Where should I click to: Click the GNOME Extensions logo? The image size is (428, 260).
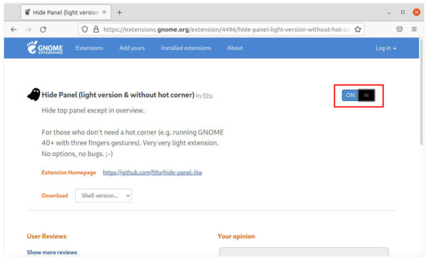45,48
